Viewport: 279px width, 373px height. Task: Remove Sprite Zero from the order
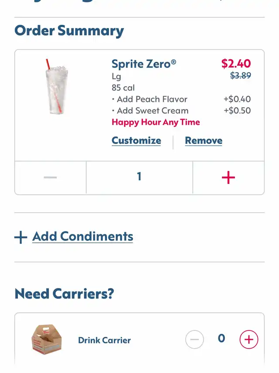(x=204, y=141)
